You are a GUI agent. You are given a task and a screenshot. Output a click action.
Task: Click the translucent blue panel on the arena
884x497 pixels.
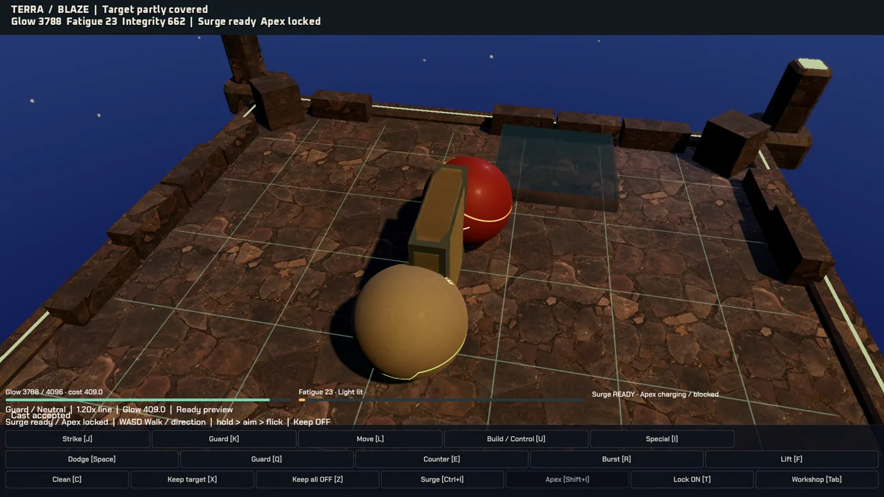(558, 166)
